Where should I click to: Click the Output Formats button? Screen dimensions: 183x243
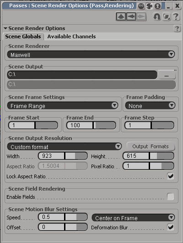151,146
